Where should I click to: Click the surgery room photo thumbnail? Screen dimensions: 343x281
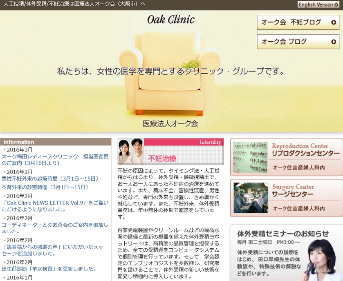[x=251, y=198]
